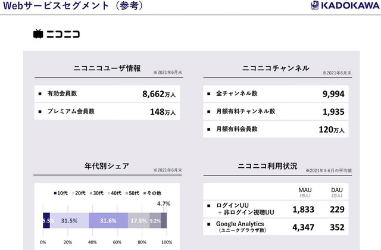Click the 31.6% bar segment
This screenshot has width=381, height=250.
(108, 221)
